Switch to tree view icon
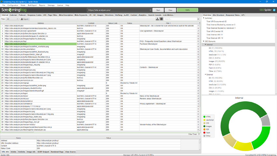 [157, 19]
